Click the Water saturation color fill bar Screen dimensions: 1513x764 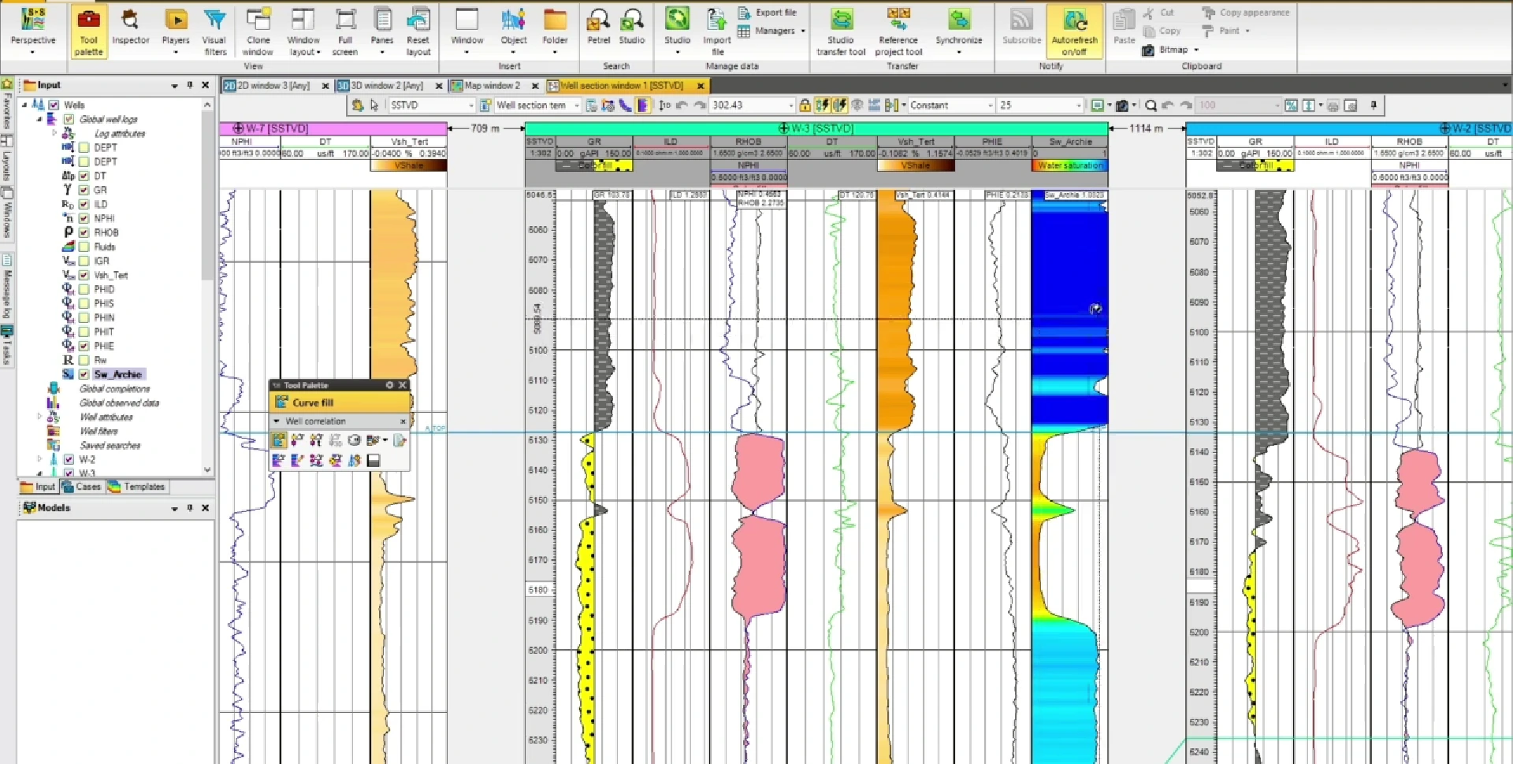1069,165
